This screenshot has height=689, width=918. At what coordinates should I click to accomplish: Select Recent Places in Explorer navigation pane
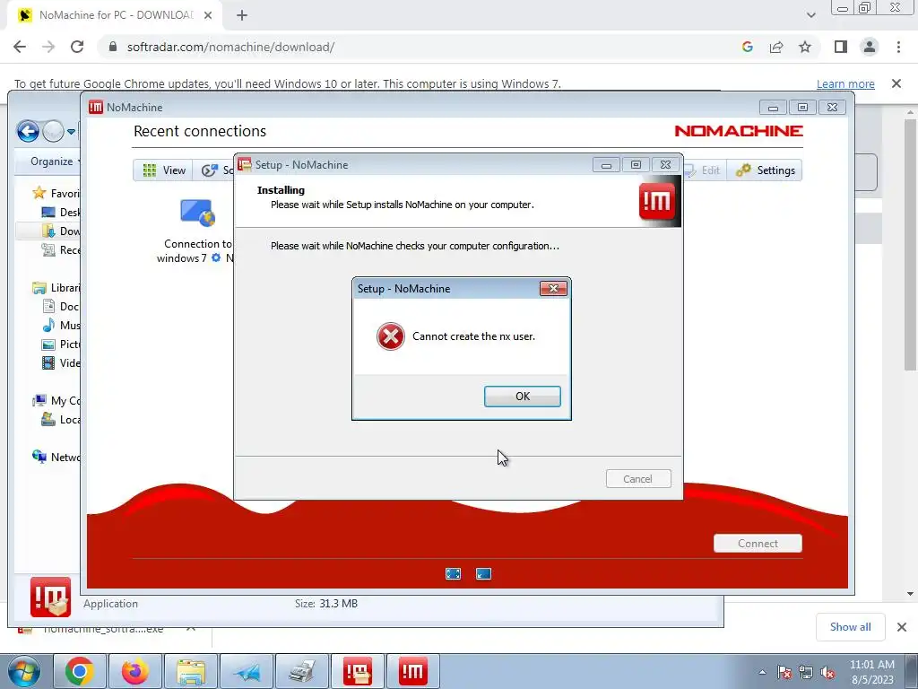point(61,249)
